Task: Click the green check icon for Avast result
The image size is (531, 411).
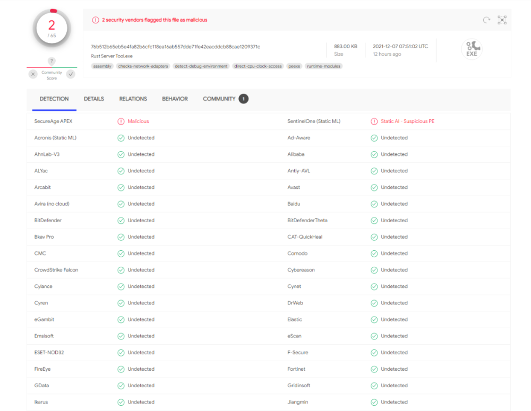Action: point(374,187)
